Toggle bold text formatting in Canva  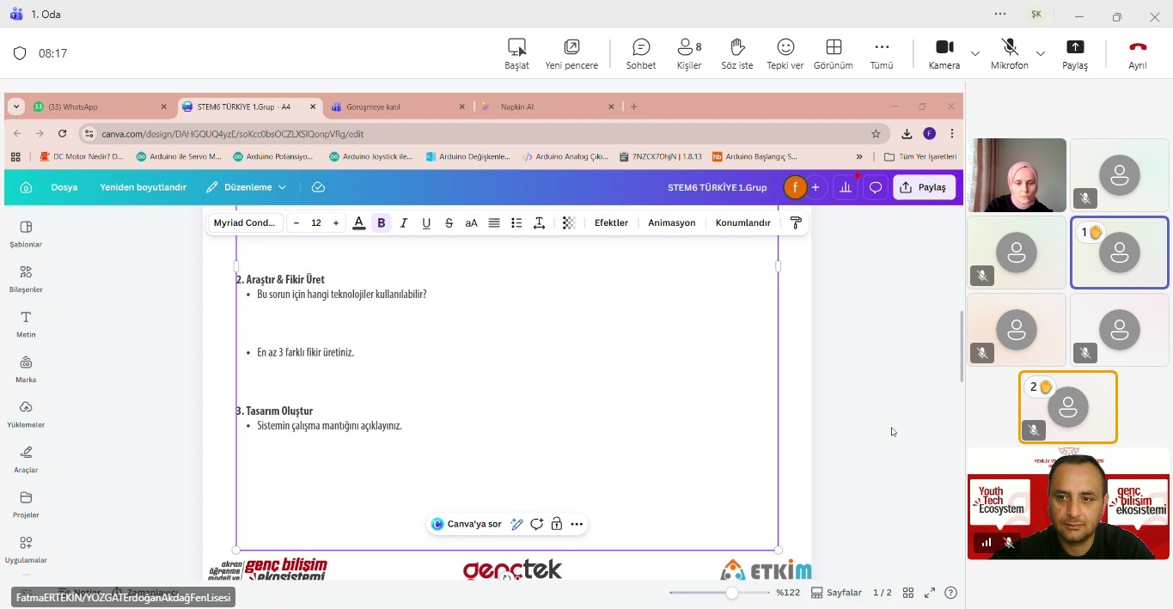[x=382, y=223]
